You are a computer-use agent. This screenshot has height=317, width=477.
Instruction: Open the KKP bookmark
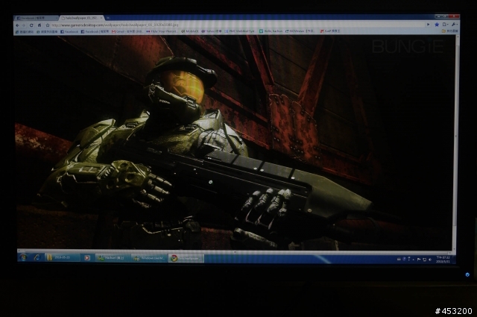[330, 31]
